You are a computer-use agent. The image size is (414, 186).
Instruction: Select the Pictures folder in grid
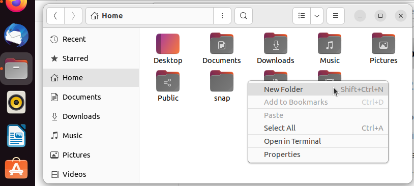pos(383,44)
